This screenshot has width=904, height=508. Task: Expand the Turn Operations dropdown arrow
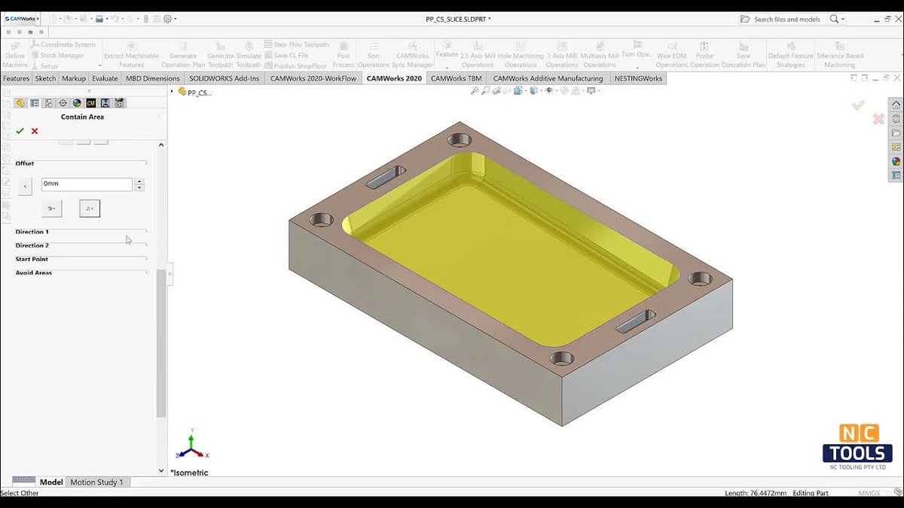point(637,67)
